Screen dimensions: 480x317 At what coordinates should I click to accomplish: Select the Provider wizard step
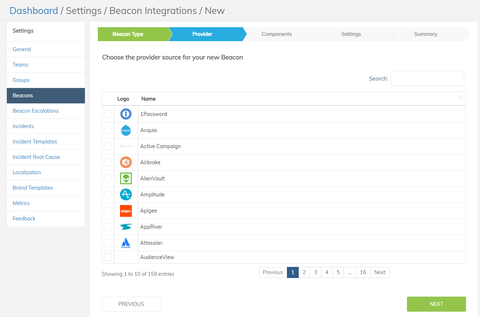click(207, 34)
